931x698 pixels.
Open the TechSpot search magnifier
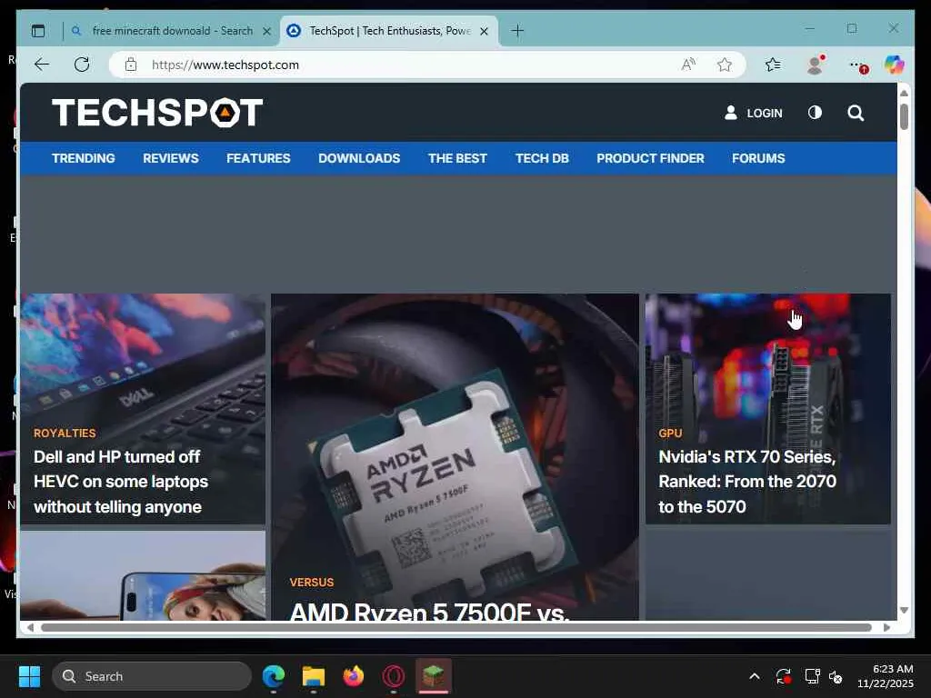tap(856, 113)
